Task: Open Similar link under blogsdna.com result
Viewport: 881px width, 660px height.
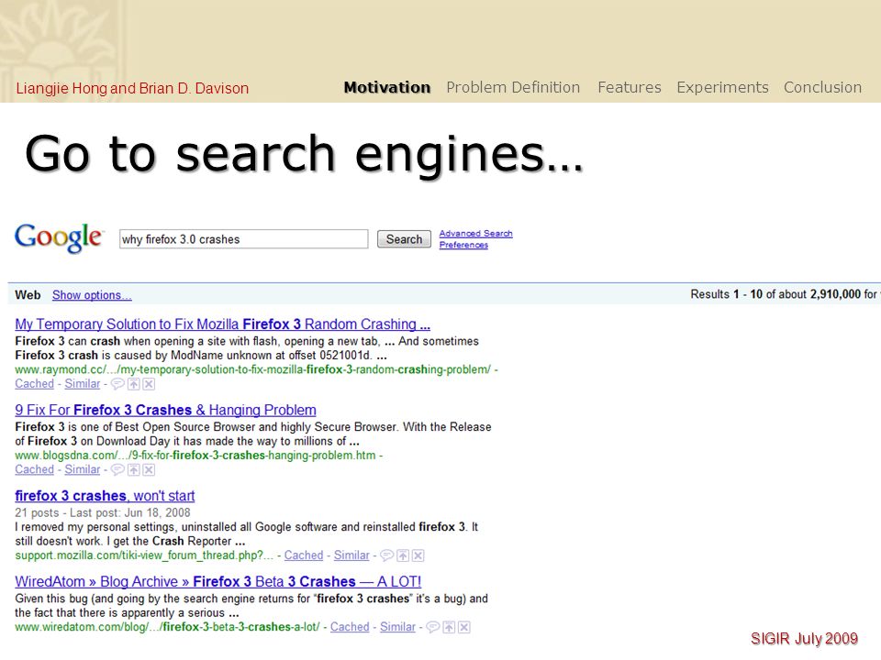Action: (82, 469)
